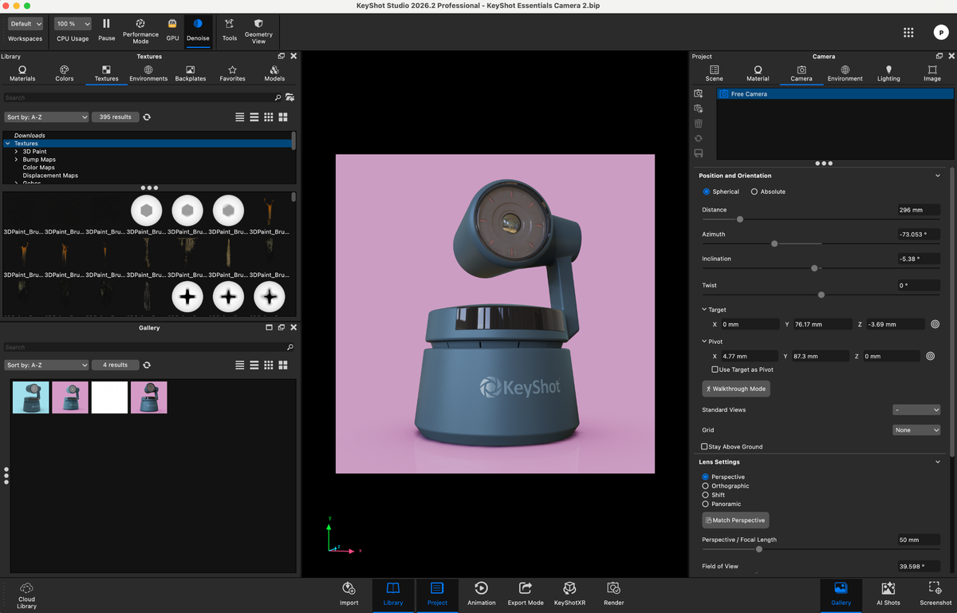The width and height of the screenshot is (957, 613).
Task: Collapse Position and Orientation section
Action: (938, 176)
